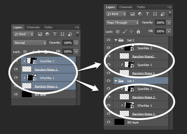Open left Layers panel flyout menu
This screenshot has width=187, height=134.
click(77, 27)
